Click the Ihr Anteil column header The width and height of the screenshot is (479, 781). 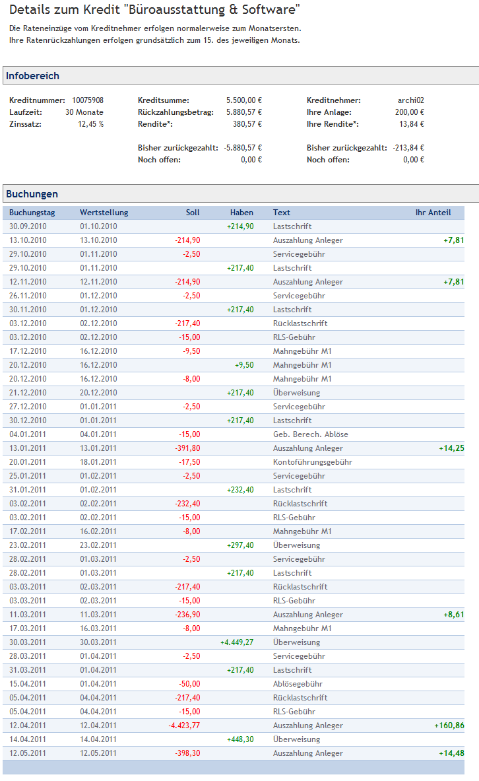click(x=433, y=213)
